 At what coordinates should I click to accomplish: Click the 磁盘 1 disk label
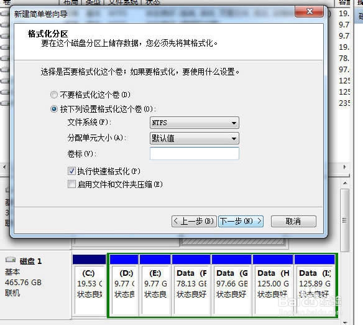click(31, 261)
